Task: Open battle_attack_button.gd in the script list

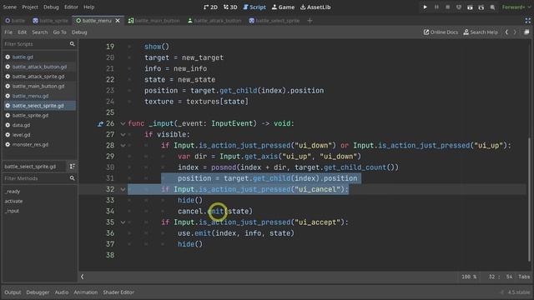Action: [39, 67]
